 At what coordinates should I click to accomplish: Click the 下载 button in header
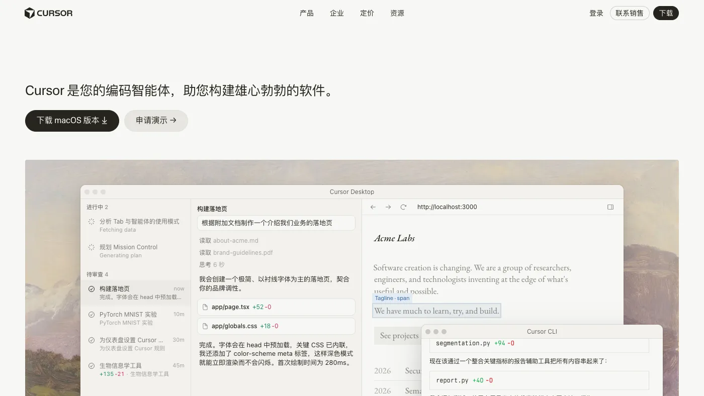click(666, 13)
